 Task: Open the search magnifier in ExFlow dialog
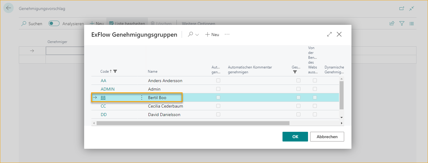pos(190,35)
